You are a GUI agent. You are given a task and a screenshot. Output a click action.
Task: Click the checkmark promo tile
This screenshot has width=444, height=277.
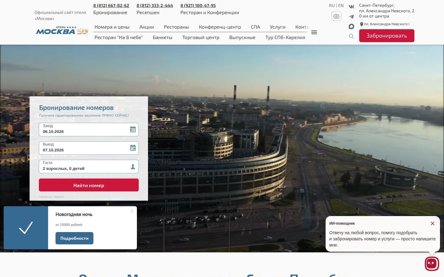click(x=26, y=228)
